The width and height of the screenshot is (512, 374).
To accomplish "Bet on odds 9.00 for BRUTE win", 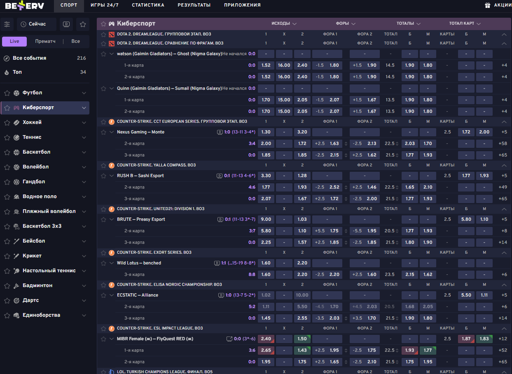I will click(266, 219).
